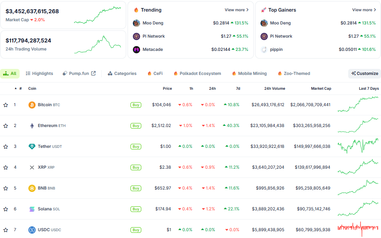Toggle the favorite star for XRP
This screenshot has width=381, height=238.
coord(6,167)
